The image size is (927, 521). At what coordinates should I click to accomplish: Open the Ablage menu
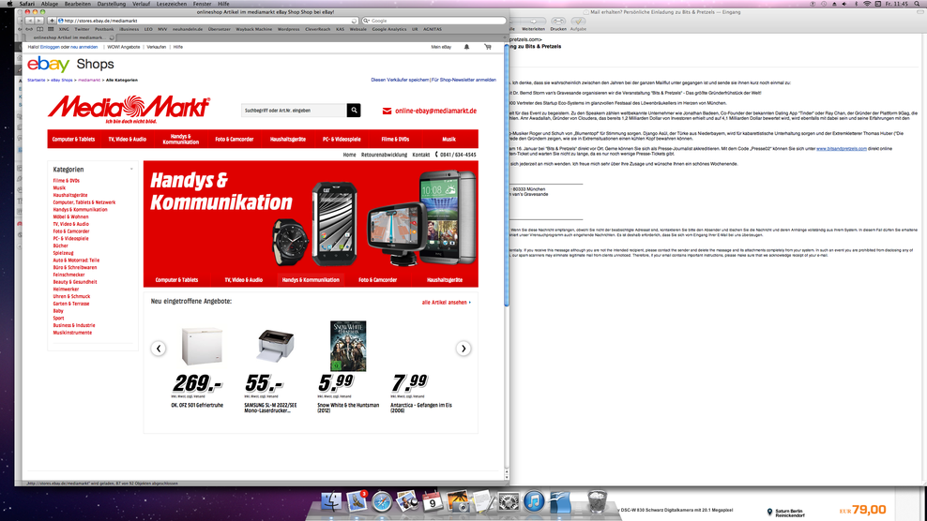point(49,4)
